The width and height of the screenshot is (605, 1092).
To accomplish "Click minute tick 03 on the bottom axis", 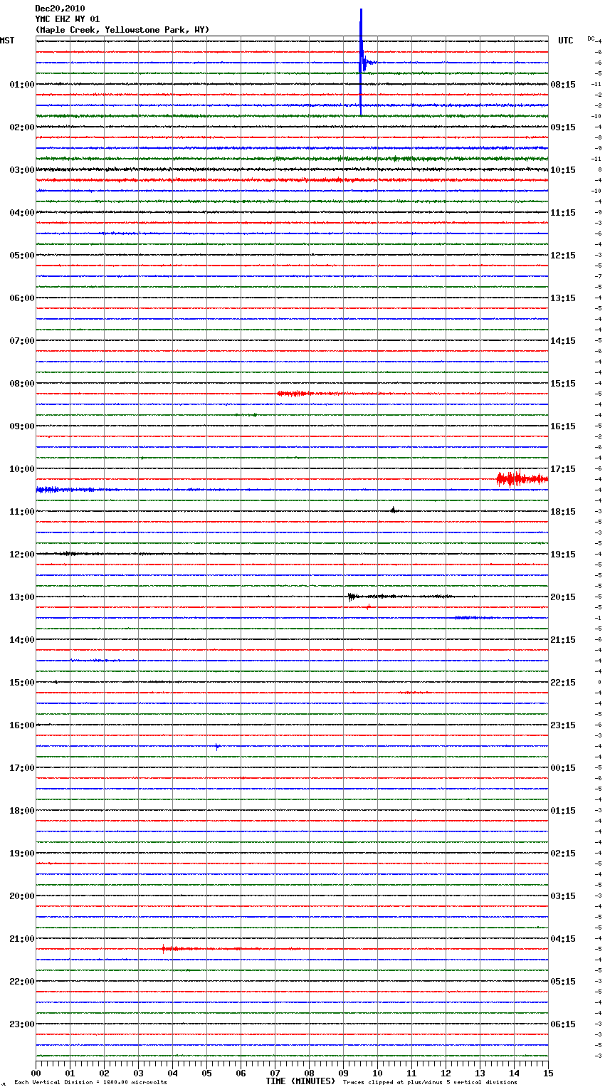I will (x=139, y=1073).
